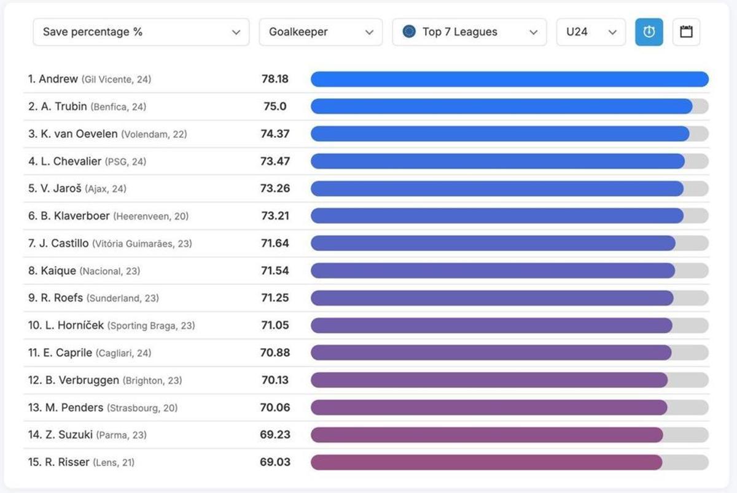This screenshot has width=737, height=493.
Task: Click the 74.37 save percentage value
Action: coord(275,134)
